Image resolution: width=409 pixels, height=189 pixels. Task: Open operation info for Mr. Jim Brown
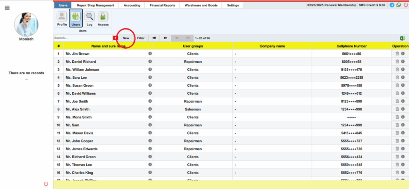click(x=403, y=54)
